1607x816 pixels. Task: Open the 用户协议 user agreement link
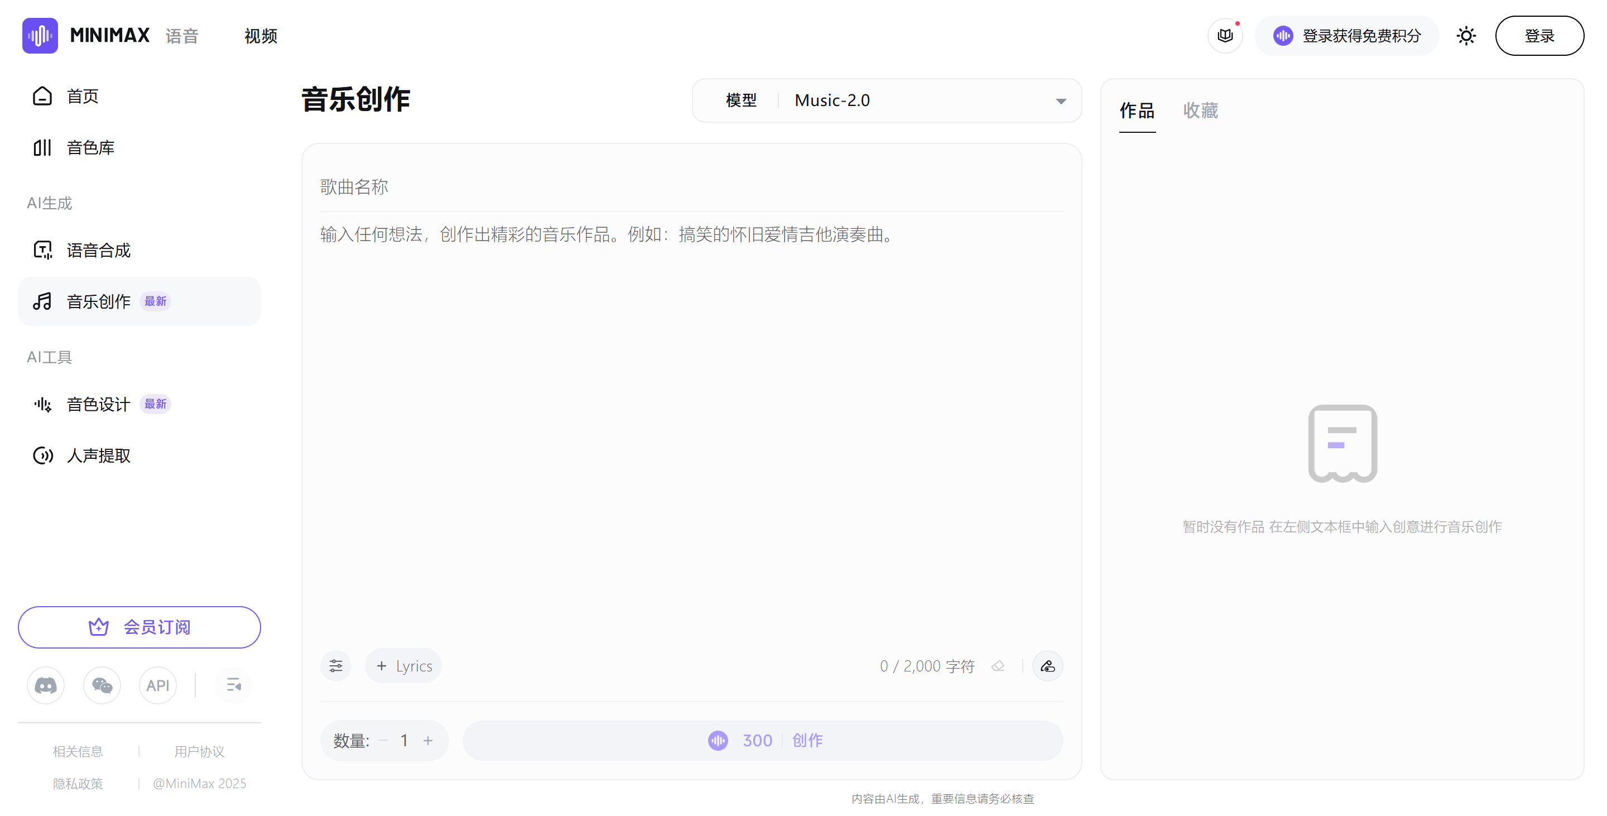coord(199,751)
